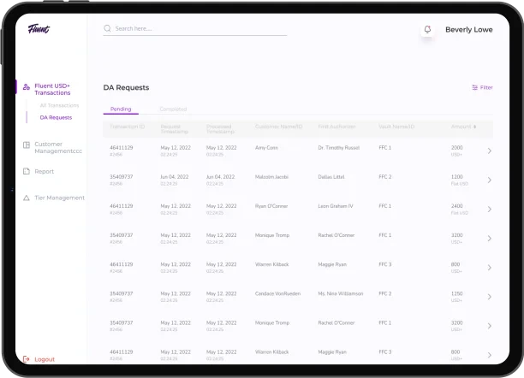This screenshot has width=524, height=378.
Task: Open notifications bell icon
Action: point(427,29)
